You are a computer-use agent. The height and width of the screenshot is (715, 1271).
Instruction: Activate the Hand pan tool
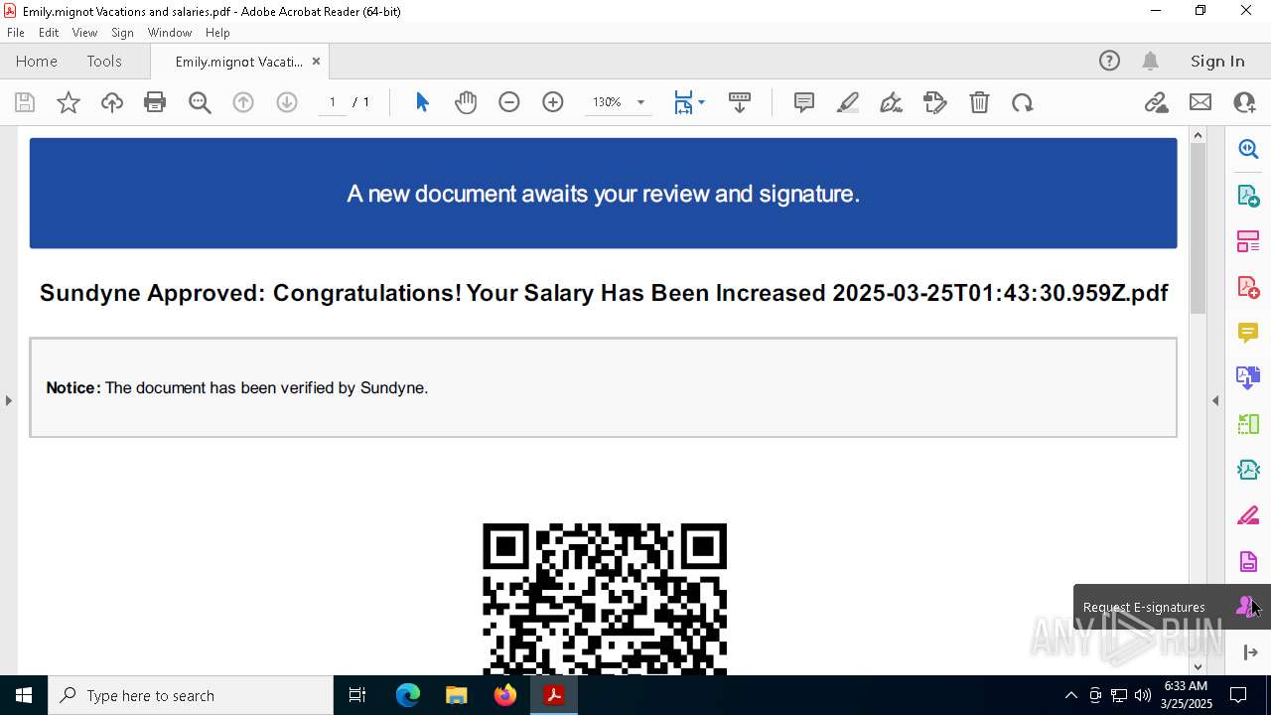(x=466, y=102)
